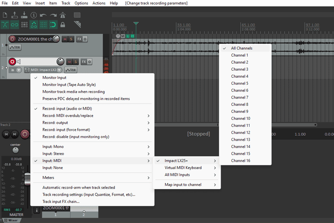Click the New project toolbar icon
The height and width of the screenshot is (223, 334).
5,15
